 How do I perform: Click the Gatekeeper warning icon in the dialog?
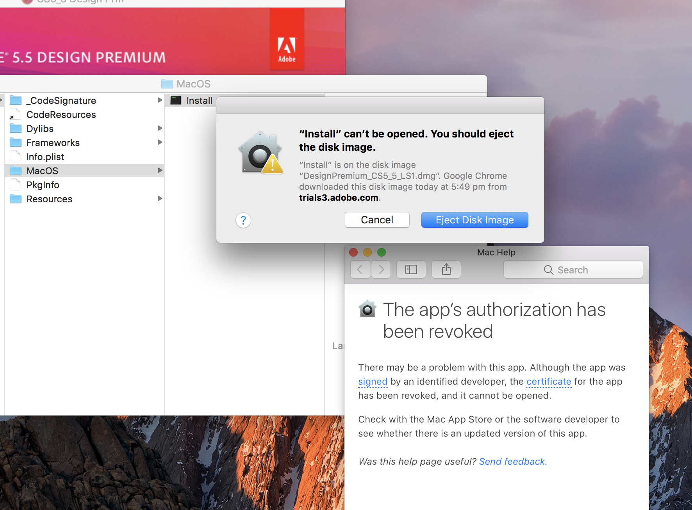point(261,153)
